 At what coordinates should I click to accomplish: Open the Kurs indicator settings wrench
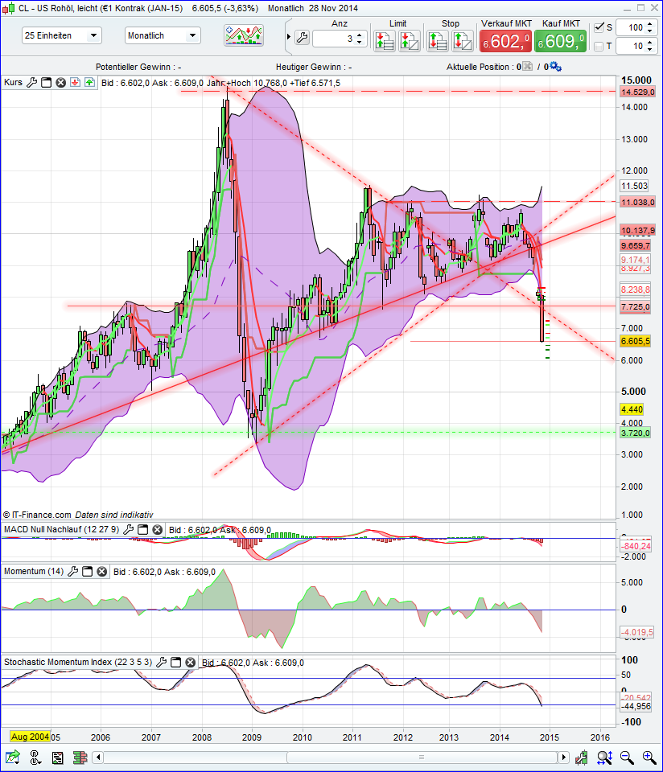(32, 82)
